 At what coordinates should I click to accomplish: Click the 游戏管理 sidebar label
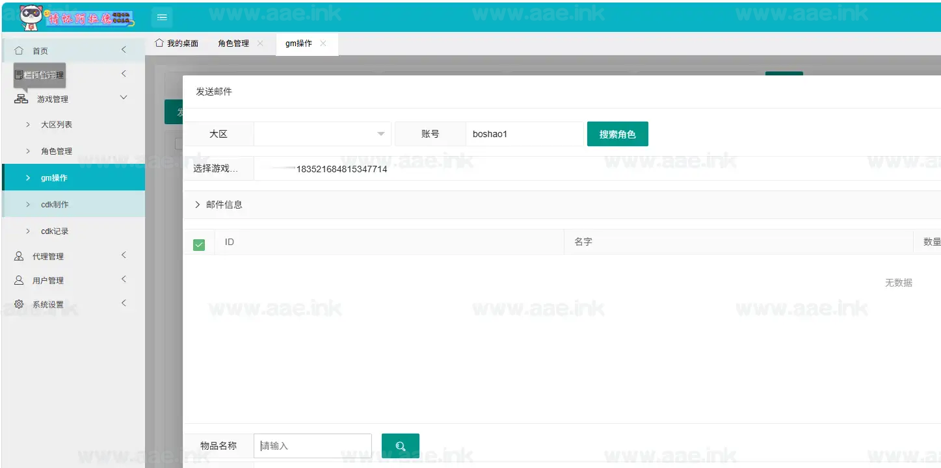click(x=53, y=99)
